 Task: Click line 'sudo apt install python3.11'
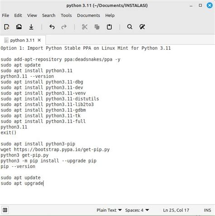[x=36, y=71]
